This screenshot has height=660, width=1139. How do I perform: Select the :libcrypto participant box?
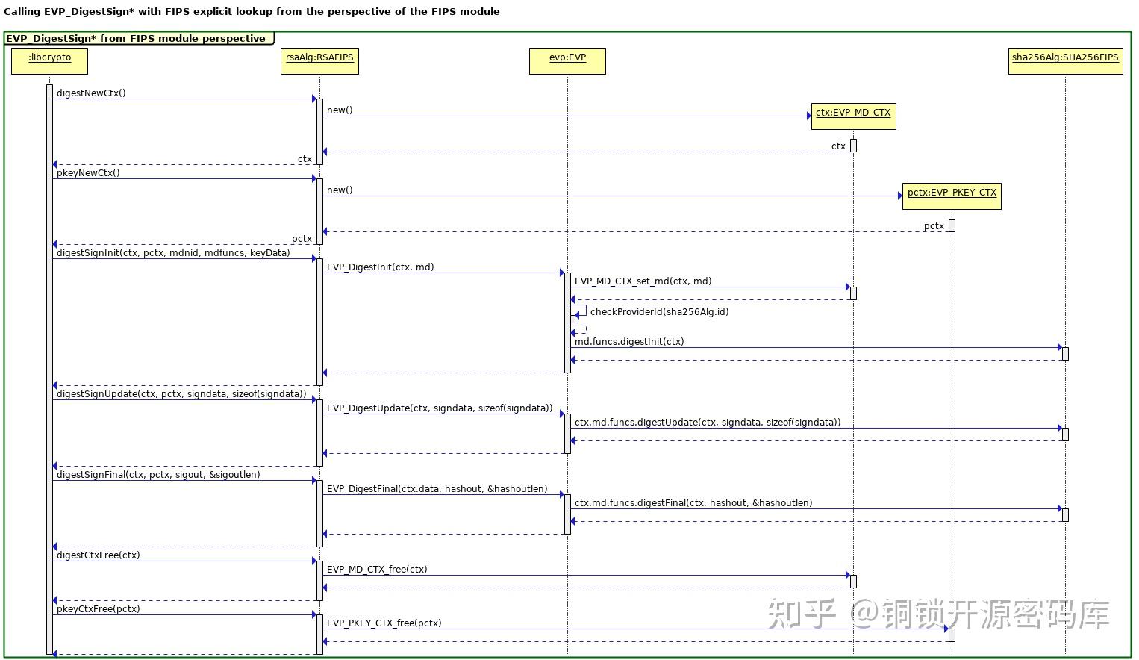(x=49, y=60)
